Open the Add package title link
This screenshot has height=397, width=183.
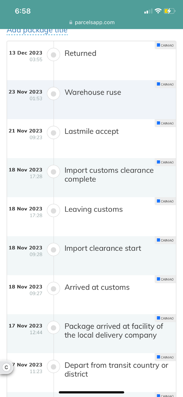click(x=37, y=30)
